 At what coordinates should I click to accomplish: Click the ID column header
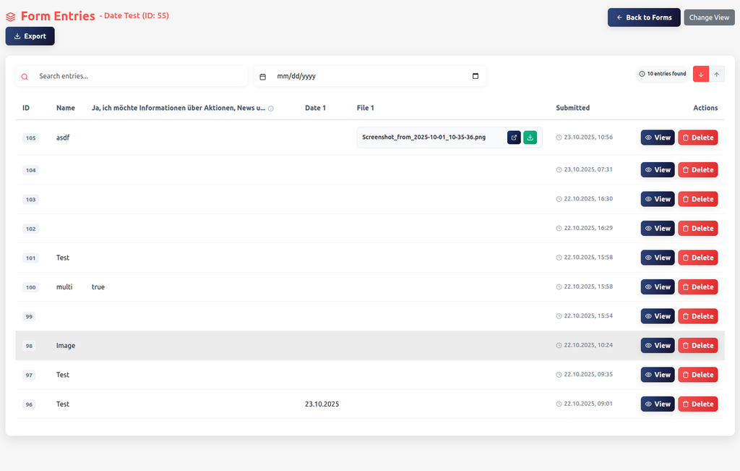(26, 108)
